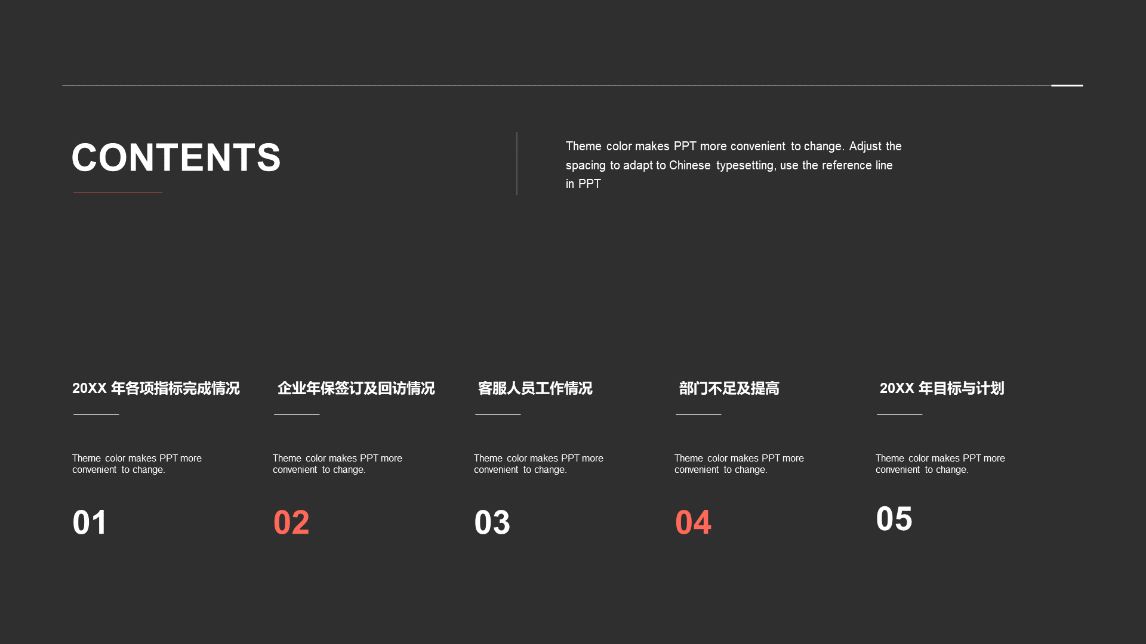Image resolution: width=1146 pixels, height=644 pixels.
Task: Select the number 01
Action: point(90,522)
